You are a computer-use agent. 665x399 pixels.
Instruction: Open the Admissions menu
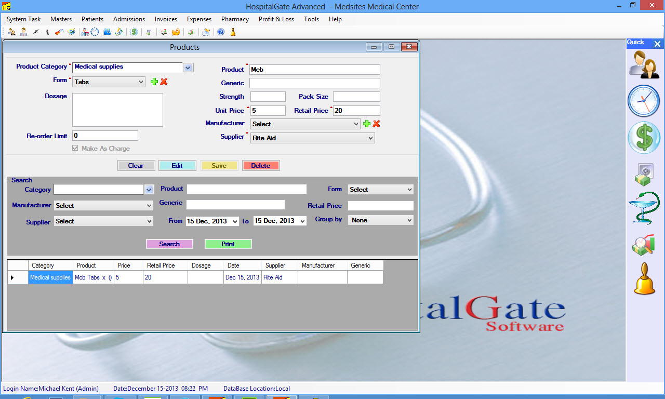point(129,19)
